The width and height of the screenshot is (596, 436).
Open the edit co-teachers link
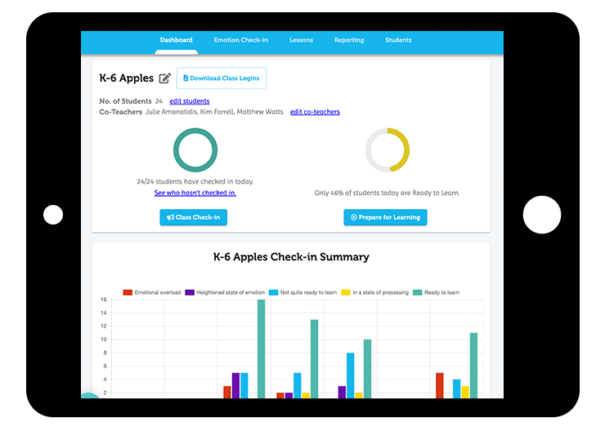[x=315, y=112]
